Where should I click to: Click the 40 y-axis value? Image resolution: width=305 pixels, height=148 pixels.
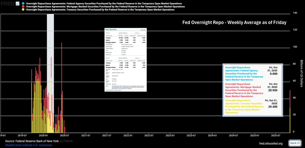point(295,97)
